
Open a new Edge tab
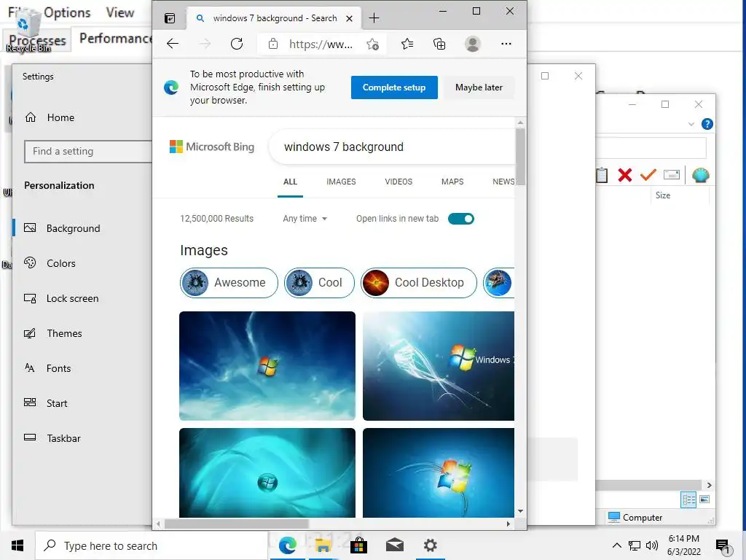click(374, 18)
